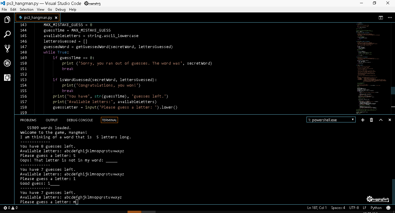Viewport: 395px width, 213px height.
Task: Open the Search view in activity bar
Action: (x=7, y=34)
